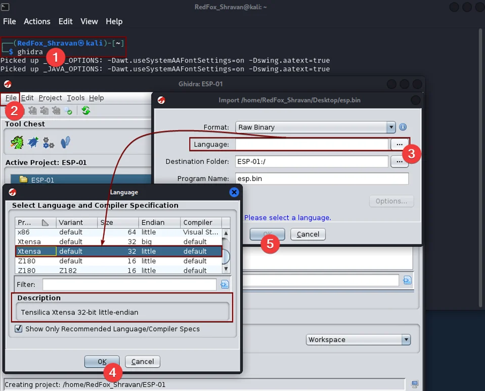This screenshot has width=485, height=391.
Task: Click the Creating project status bar text
Action: click(x=85, y=384)
